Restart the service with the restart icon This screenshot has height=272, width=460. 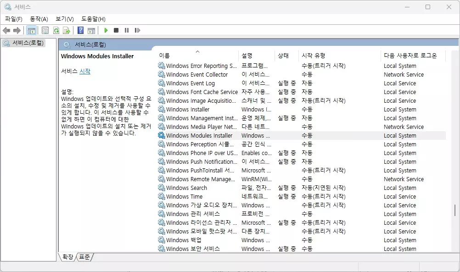[x=137, y=30]
